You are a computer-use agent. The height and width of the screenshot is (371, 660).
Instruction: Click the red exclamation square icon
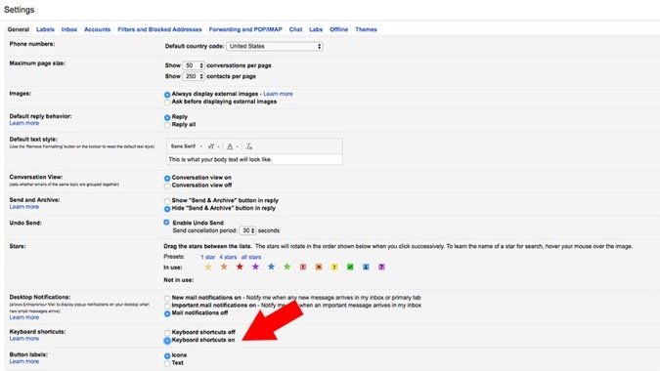click(303, 267)
